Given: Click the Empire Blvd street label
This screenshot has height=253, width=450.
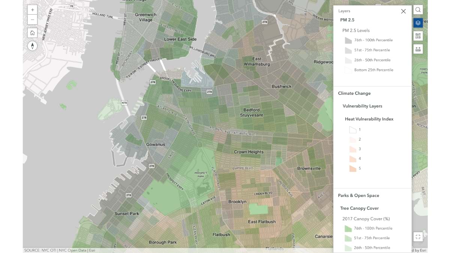Looking at the screenshot, I should point(242,169).
